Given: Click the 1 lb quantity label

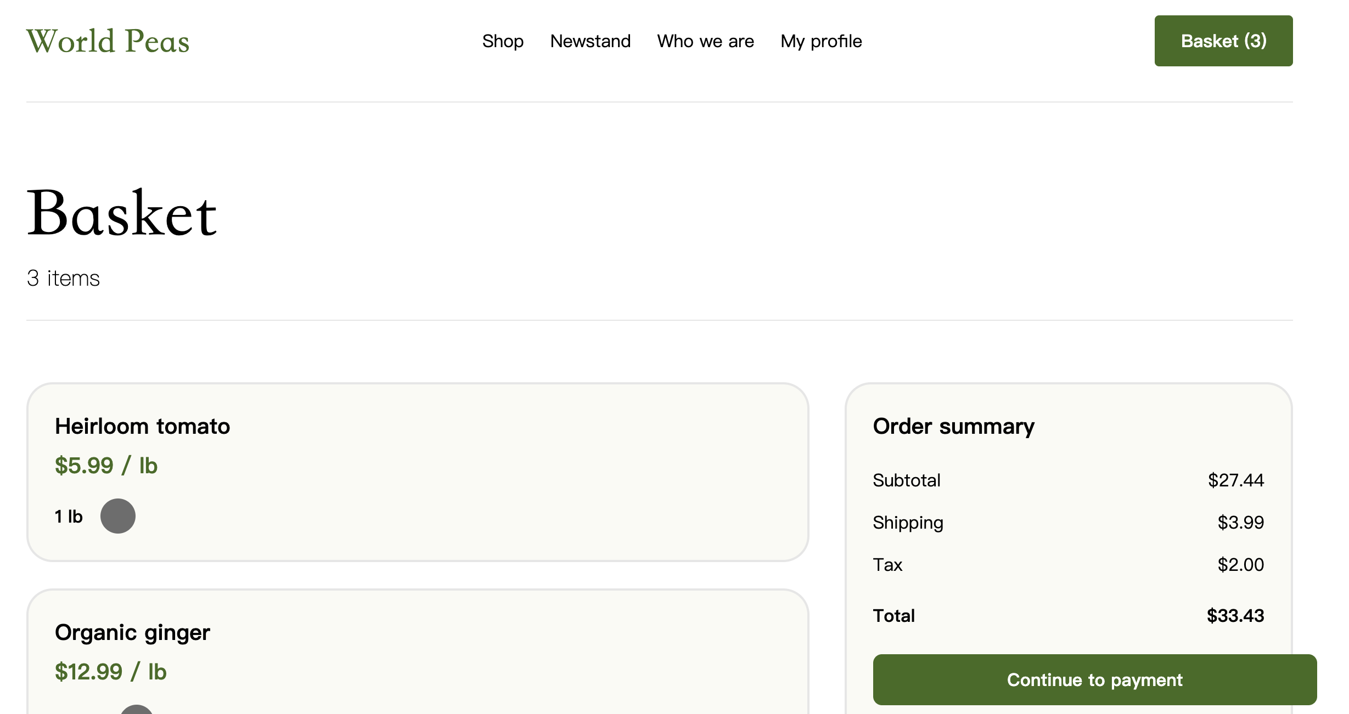Looking at the screenshot, I should point(69,516).
